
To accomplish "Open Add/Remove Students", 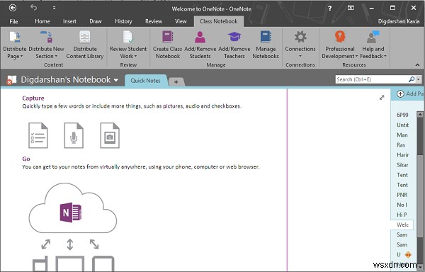I will (x=200, y=45).
